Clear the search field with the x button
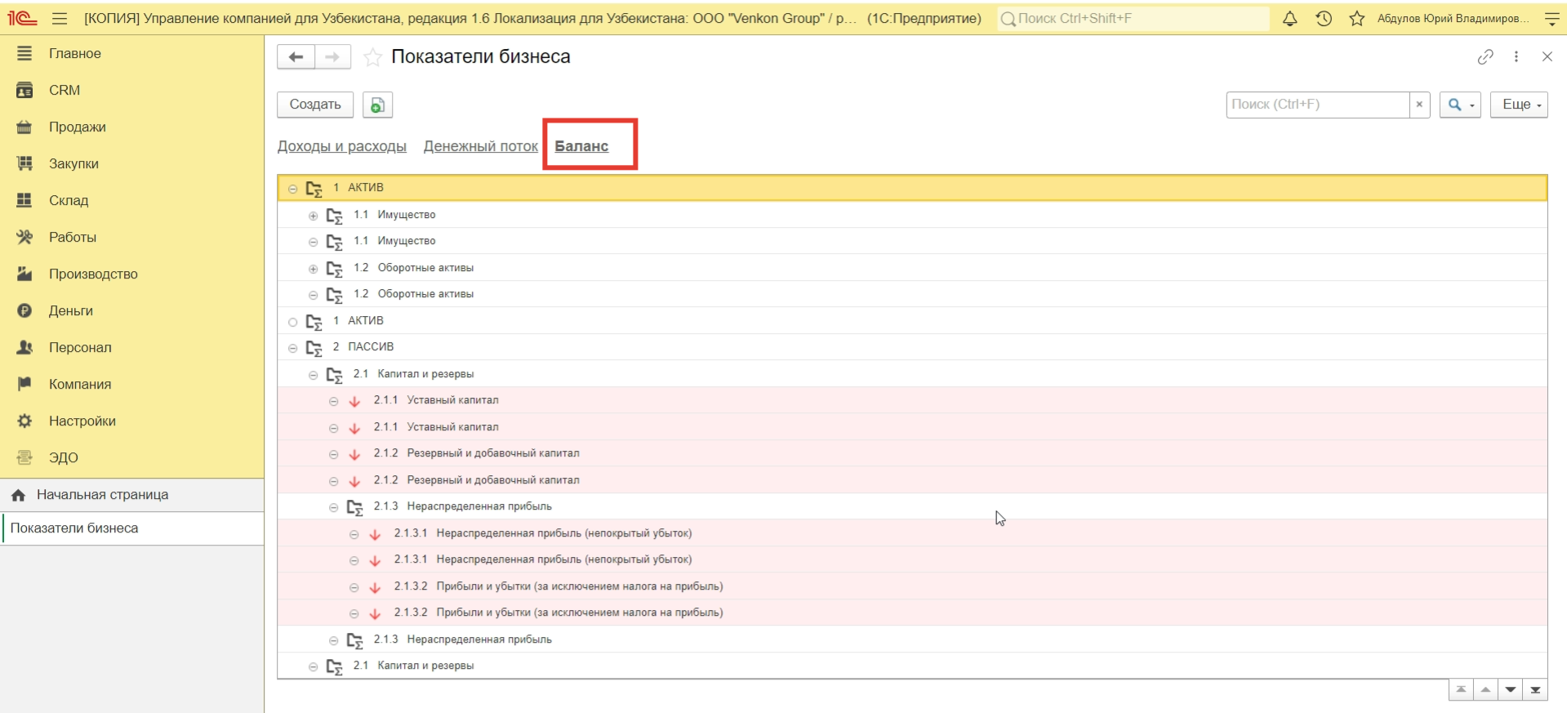The image size is (1567, 713). point(1419,105)
